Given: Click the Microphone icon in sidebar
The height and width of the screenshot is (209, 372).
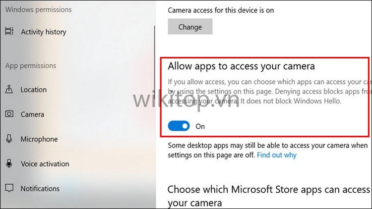Looking at the screenshot, I should point(9,139).
